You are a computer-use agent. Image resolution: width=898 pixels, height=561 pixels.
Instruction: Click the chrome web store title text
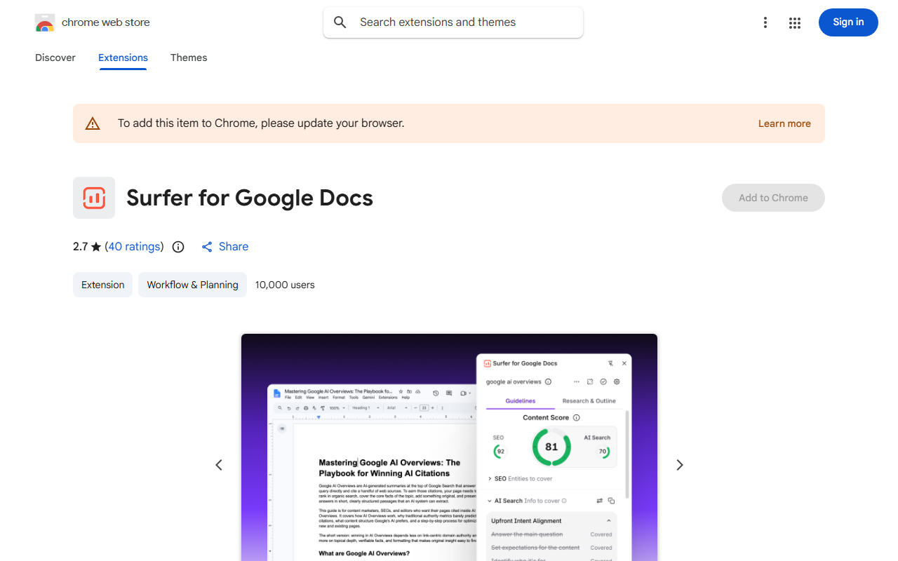click(x=106, y=22)
